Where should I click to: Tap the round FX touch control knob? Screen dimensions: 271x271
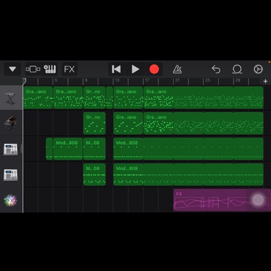click(x=258, y=200)
